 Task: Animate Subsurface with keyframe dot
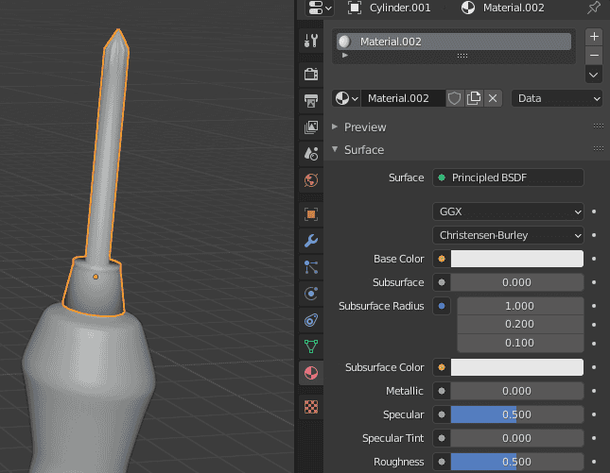(594, 282)
